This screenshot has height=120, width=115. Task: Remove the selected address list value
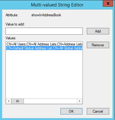[x=98, y=45]
